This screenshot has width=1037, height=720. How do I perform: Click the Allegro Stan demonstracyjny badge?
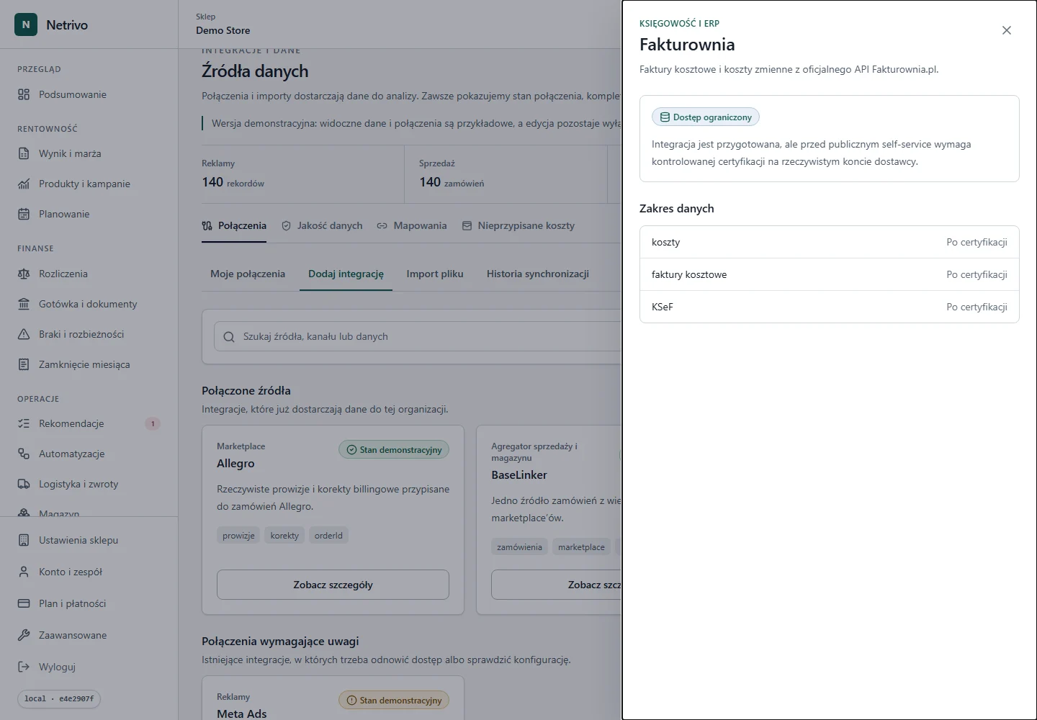pos(394,450)
